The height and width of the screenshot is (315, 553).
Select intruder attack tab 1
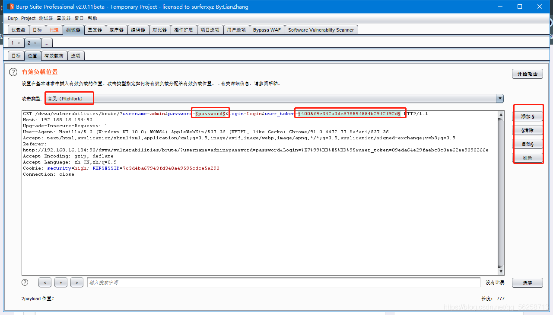(13, 43)
